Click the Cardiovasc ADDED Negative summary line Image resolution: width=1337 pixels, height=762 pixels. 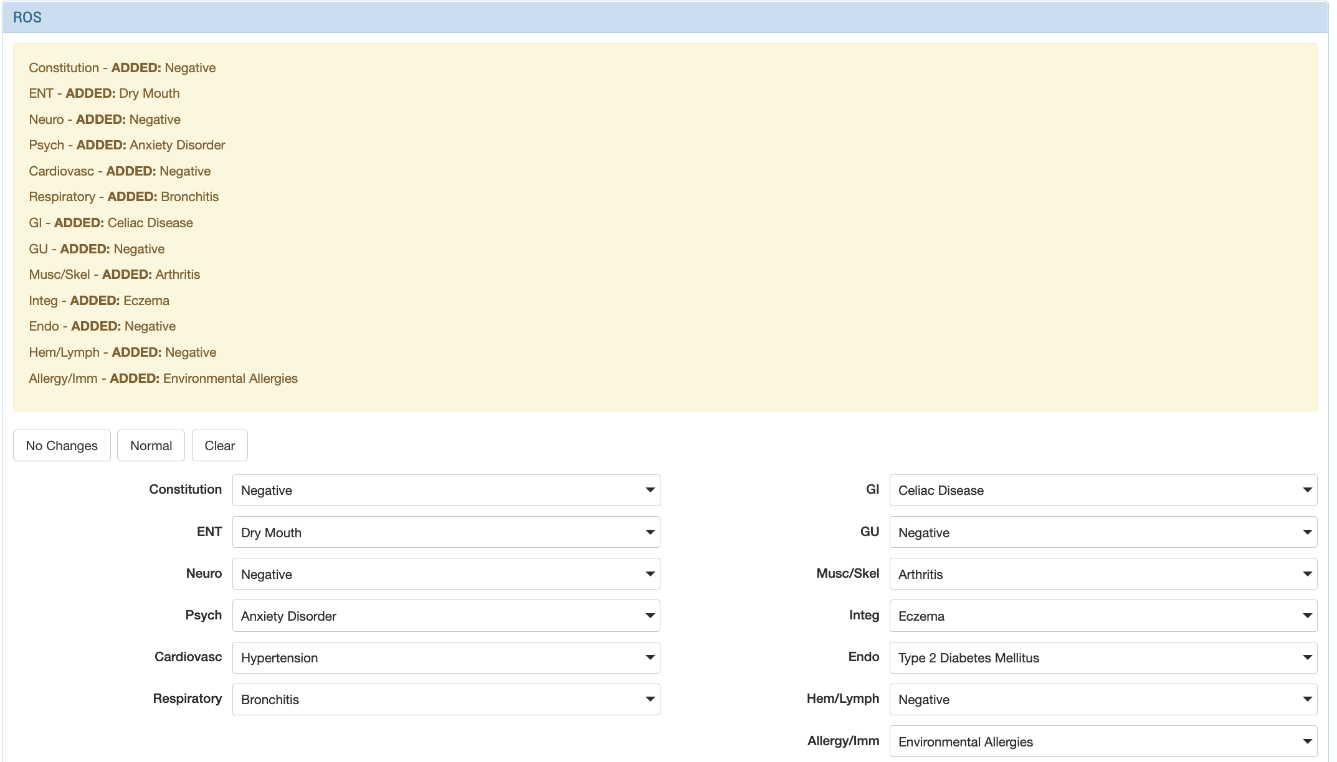(x=120, y=171)
